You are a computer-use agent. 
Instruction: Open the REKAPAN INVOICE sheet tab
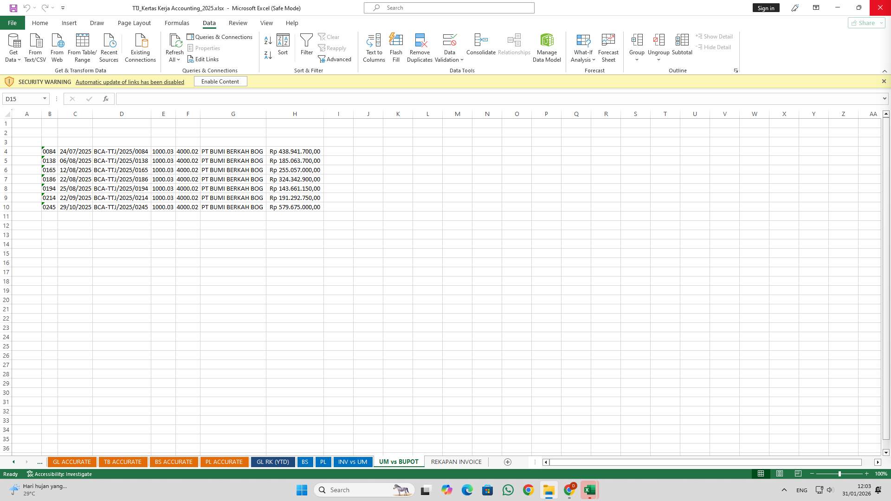456,462
